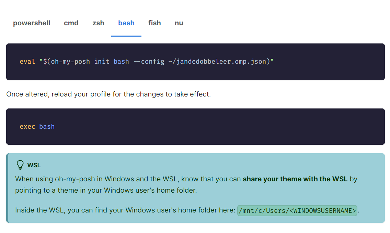
Task: Click the blue underline beneath the bash tab
Action: click(126, 35)
